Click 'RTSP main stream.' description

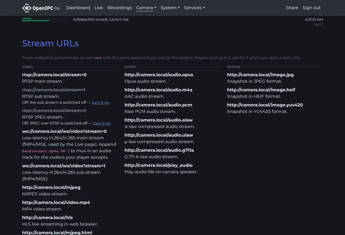point(43,81)
